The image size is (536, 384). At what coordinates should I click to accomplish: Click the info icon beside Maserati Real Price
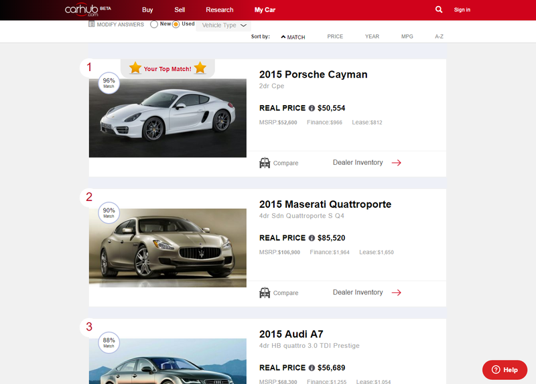point(312,238)
